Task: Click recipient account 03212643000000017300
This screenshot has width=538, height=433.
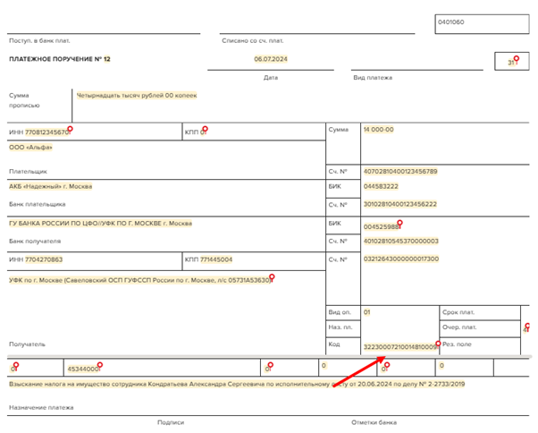Action: tap(401, 259)
